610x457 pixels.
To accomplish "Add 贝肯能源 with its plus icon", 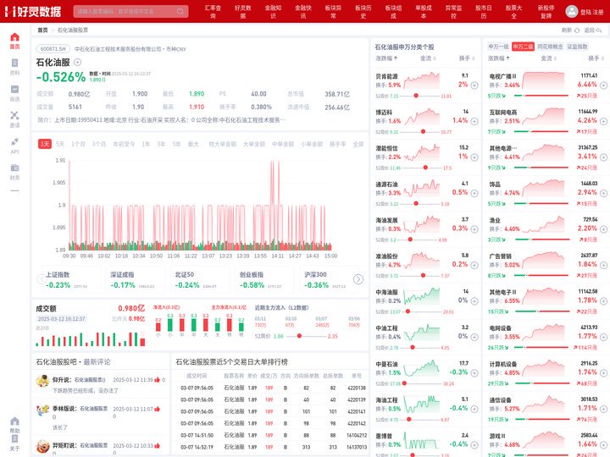I will (474, 85).
